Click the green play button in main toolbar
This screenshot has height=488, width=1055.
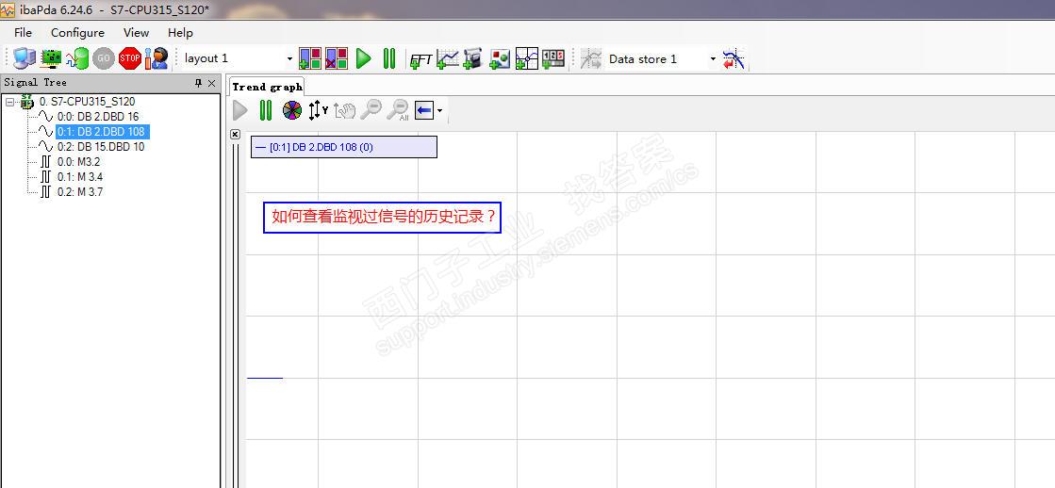click(x=363, y=58)
